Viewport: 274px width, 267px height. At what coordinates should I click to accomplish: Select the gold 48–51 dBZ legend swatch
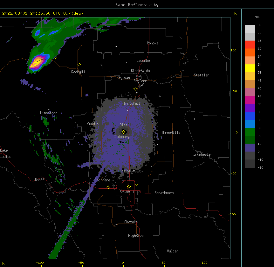[x=250, y=76]
